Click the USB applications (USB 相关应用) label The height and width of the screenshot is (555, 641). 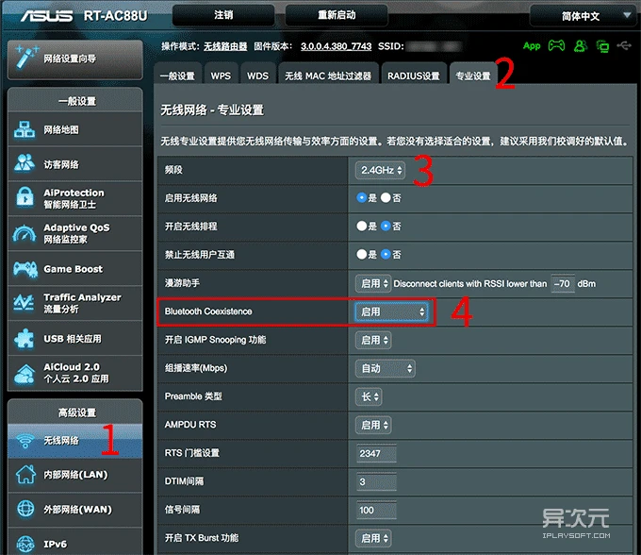pyautogui.click(x=73, y=339)
